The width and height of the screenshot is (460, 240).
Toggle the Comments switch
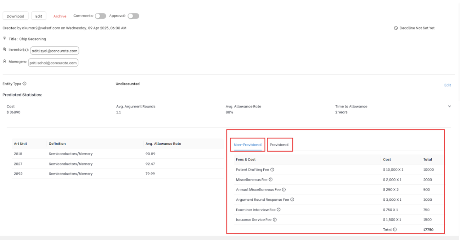[100, 16]
